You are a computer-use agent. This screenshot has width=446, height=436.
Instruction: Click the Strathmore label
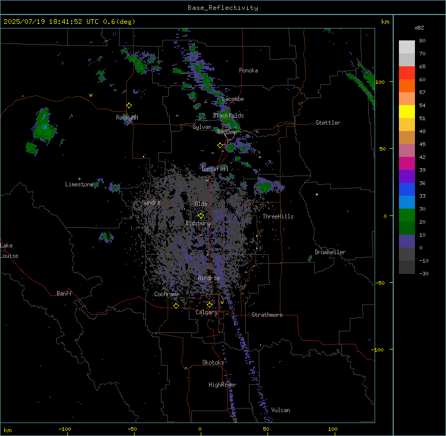click(x=267, y=315)
